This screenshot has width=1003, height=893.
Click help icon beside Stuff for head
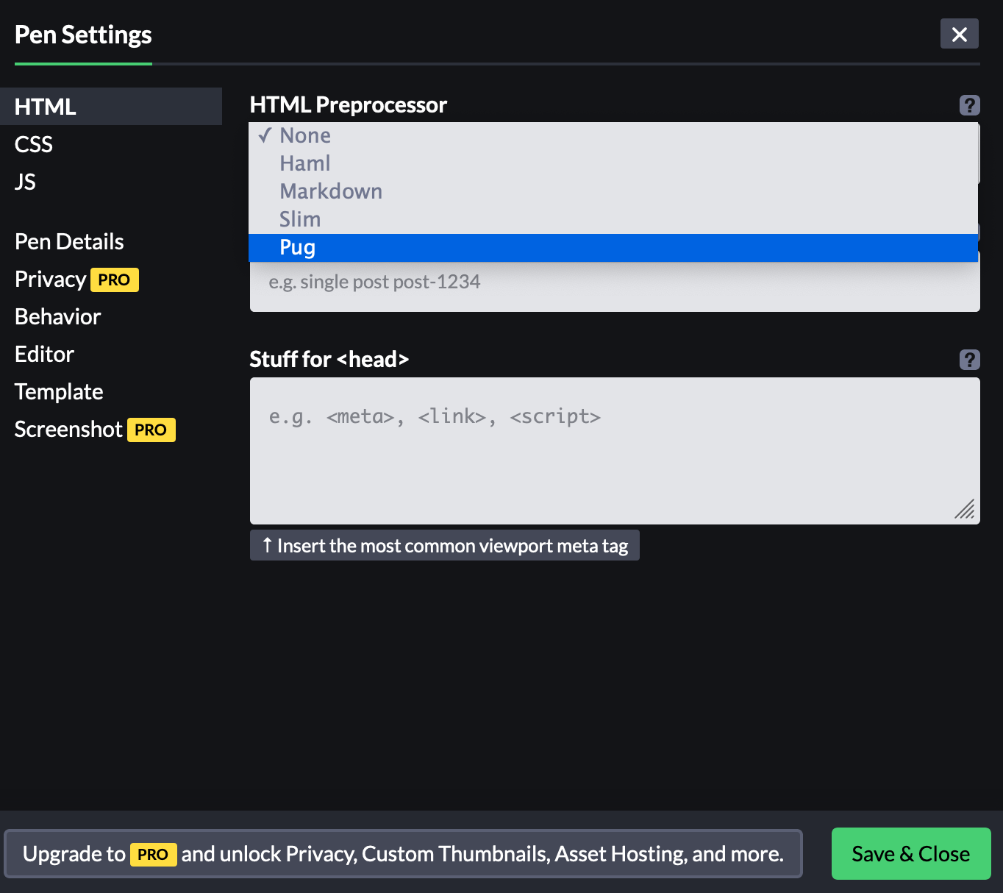[x=969, y=359]
